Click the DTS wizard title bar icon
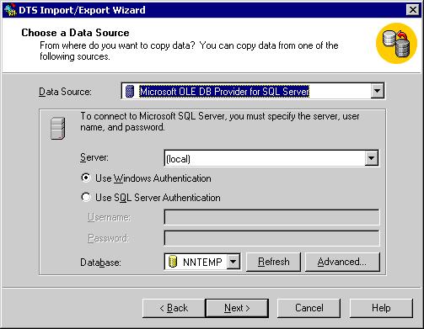424x329 pixels. 10,10
